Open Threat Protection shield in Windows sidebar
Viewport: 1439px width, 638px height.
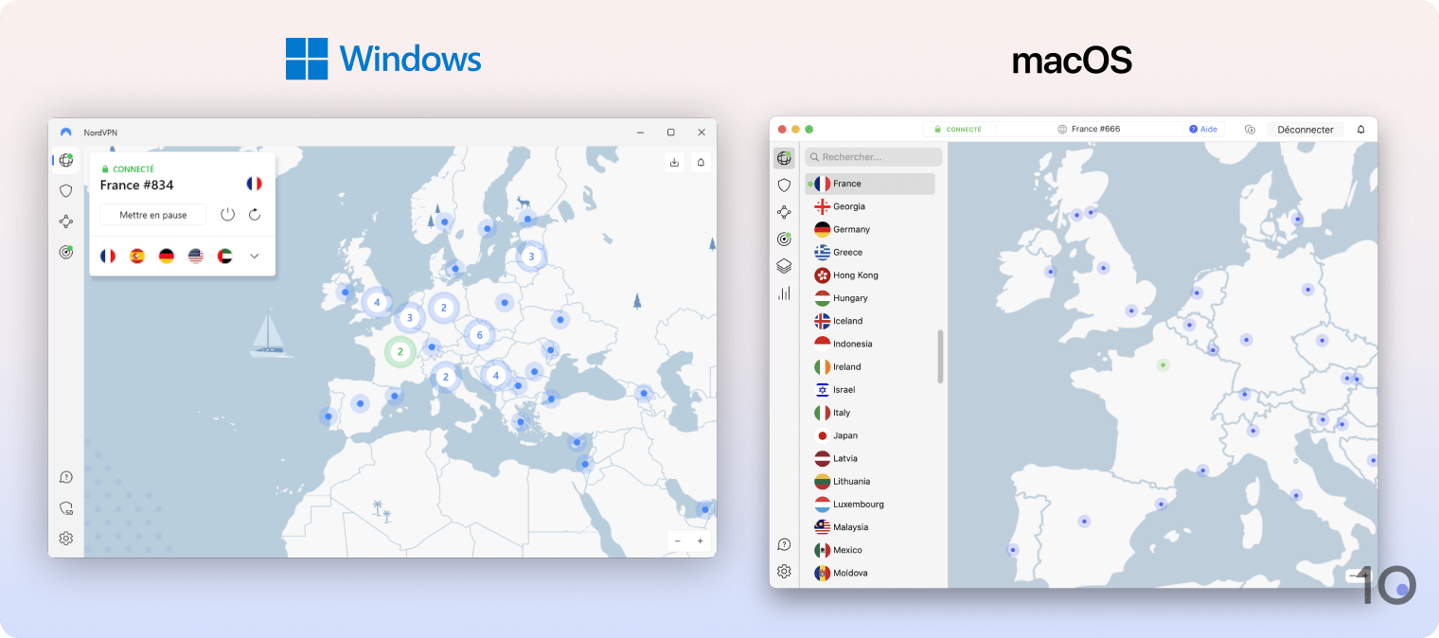click(65, 190)
